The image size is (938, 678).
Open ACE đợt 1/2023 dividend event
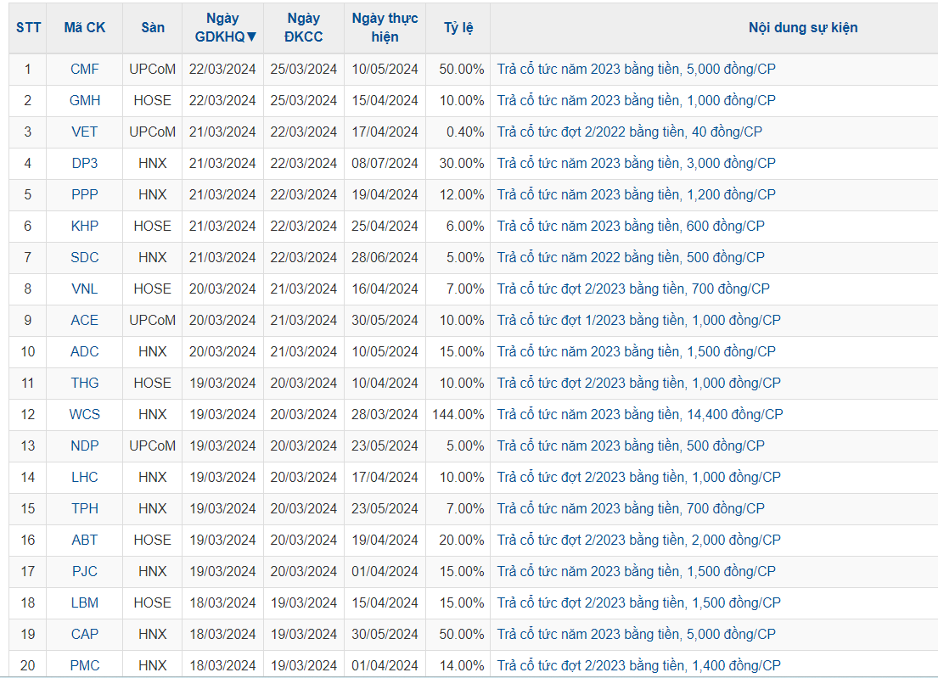tap(638, 320)
